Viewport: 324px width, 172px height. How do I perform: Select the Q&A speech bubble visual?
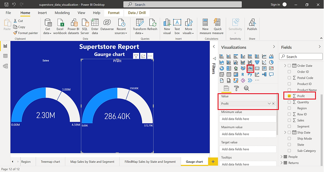click(x=271, y=74)
